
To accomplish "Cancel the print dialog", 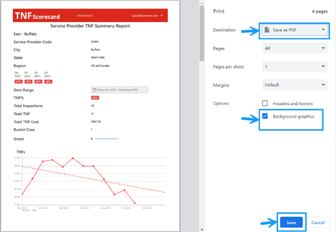I will coord(318,223).
